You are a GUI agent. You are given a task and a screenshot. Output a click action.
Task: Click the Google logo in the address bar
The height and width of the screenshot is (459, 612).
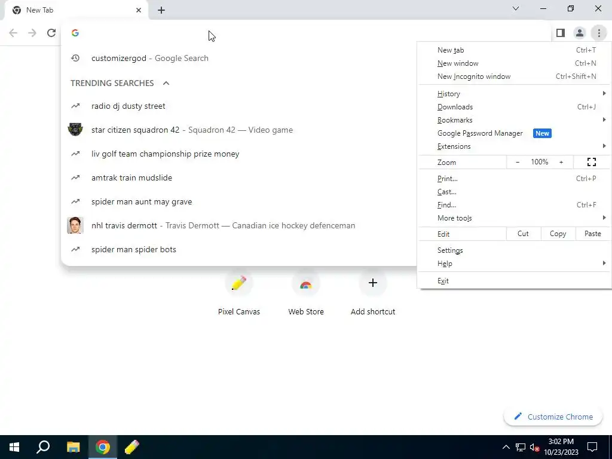tap(75, 33)
